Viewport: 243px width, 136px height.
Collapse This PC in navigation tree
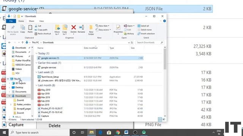tap(8, 79)
